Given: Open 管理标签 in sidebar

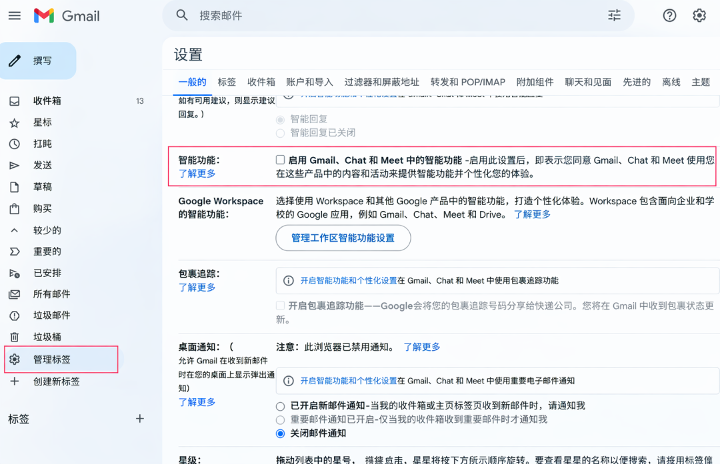Looking at the screenshot, I should click(61, 359).
